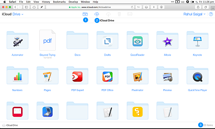Add a new Safari tab
This screenshot has width=215, height=129.
coord(213,8)
